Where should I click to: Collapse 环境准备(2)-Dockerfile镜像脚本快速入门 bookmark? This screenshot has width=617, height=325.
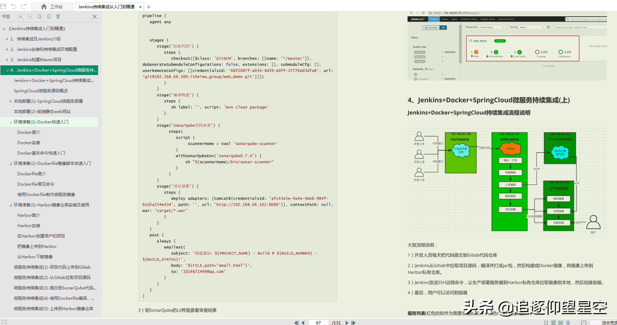pyautogui.click(x=11, y=164)
